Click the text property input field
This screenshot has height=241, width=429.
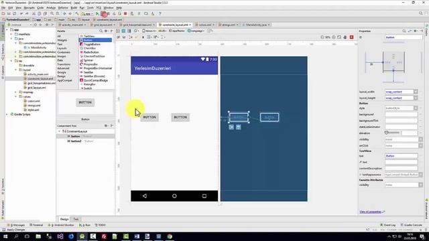[402, 156]
